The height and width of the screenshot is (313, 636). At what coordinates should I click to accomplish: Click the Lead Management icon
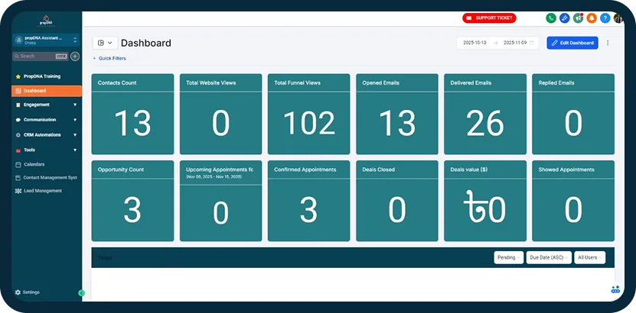coord(18,191)
